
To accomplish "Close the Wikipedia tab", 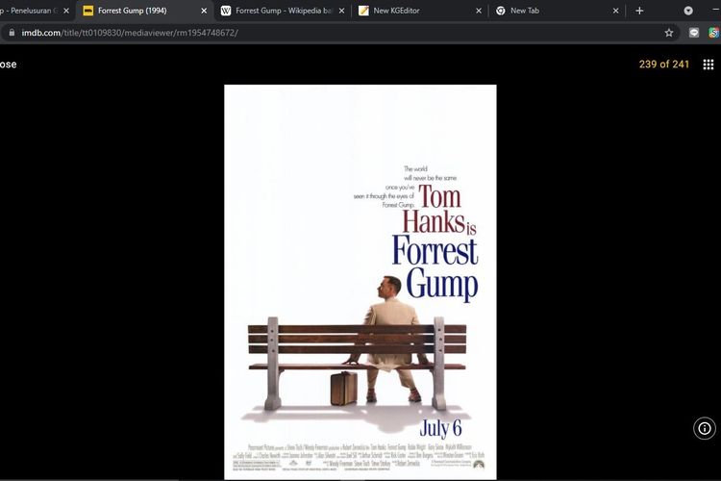I will [341, 11].
